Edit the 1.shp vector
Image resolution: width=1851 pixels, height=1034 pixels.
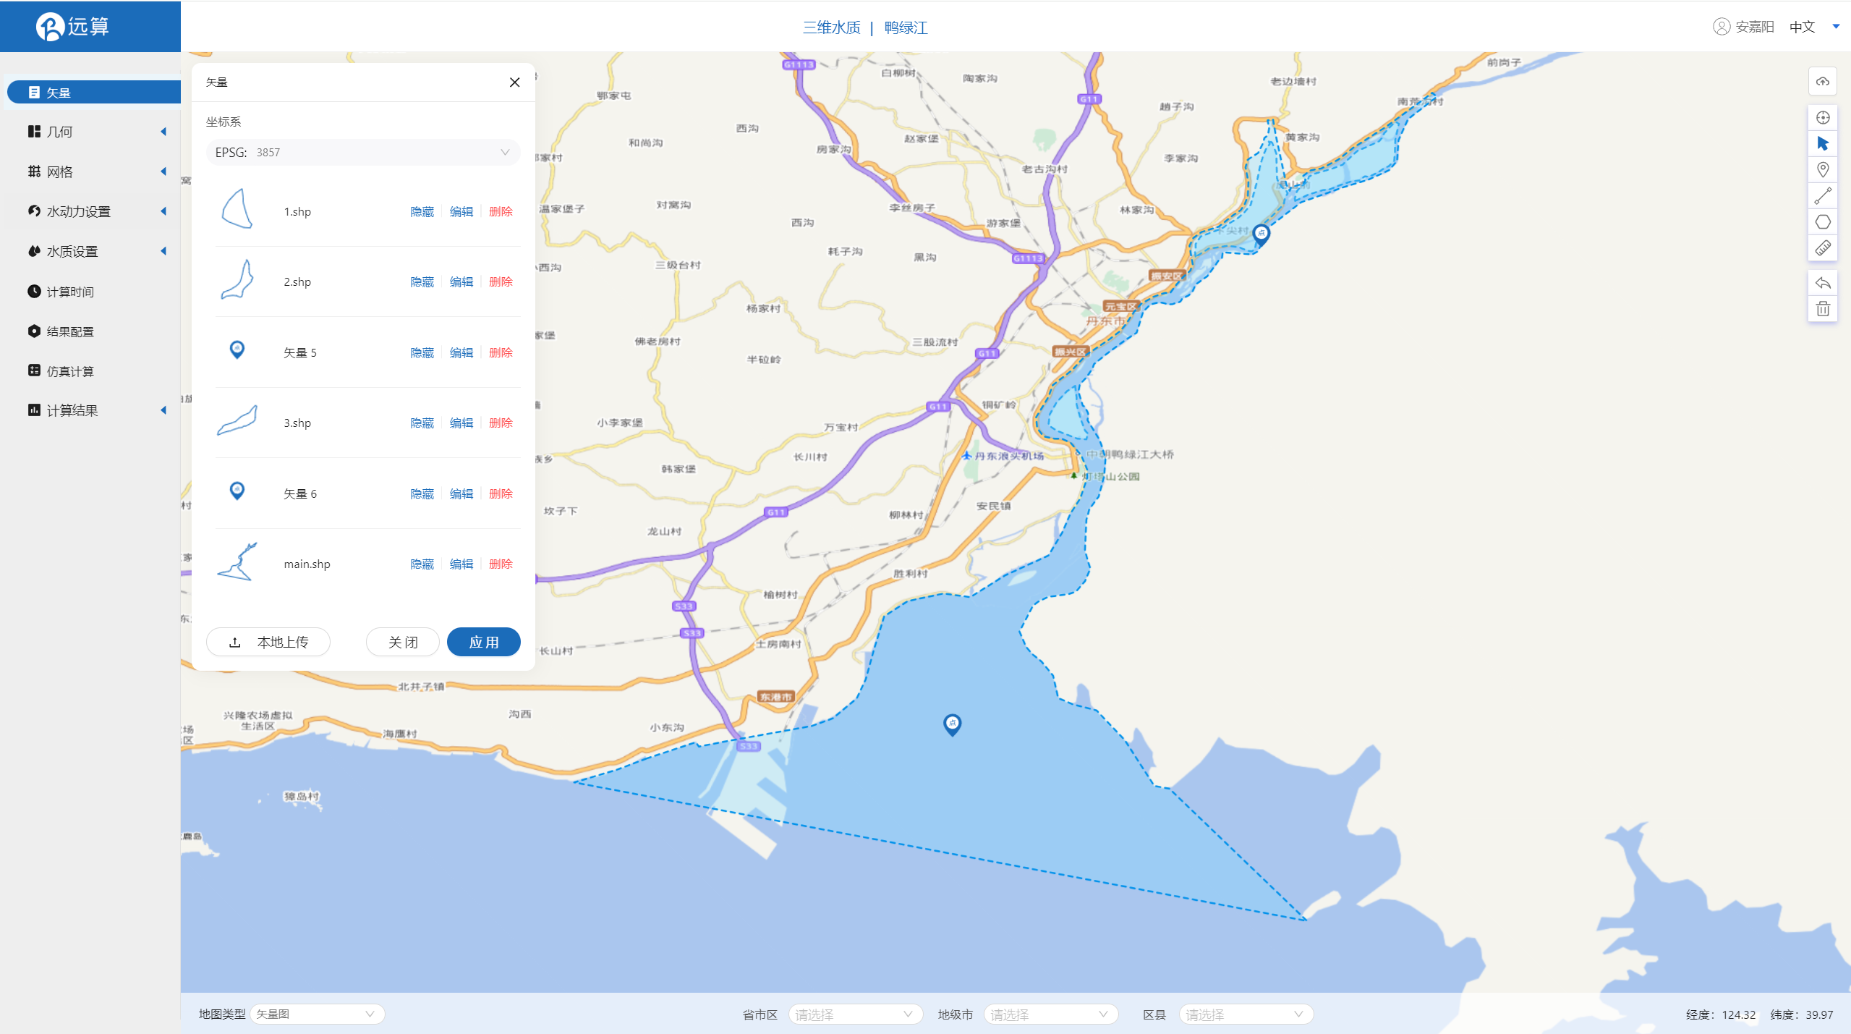pyautogui.click(x=461, y=211)
